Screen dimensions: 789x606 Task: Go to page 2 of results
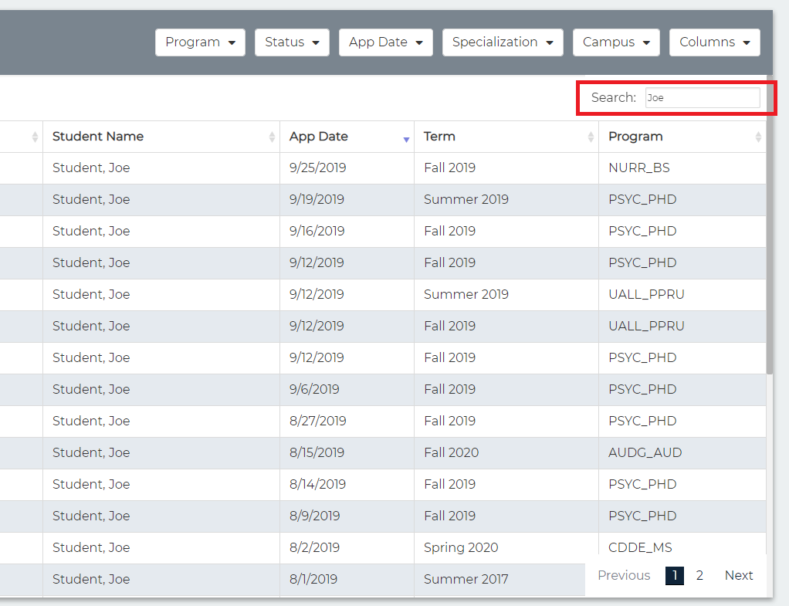pos(699,575)
